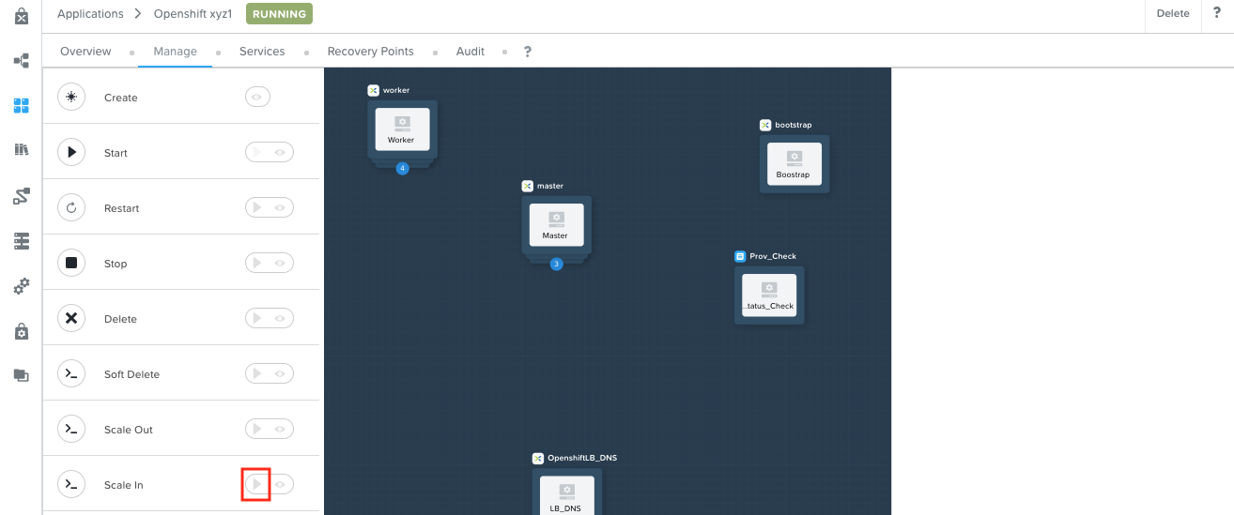Viewport: 1234px width, 515px height.
Task: Select the Worker service node
Action: [x=402, y=129]
